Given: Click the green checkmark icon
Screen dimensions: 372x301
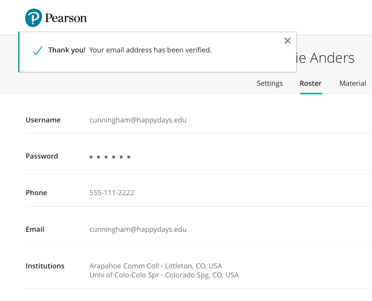Looking at the screenshot, I should click(38, 50).
